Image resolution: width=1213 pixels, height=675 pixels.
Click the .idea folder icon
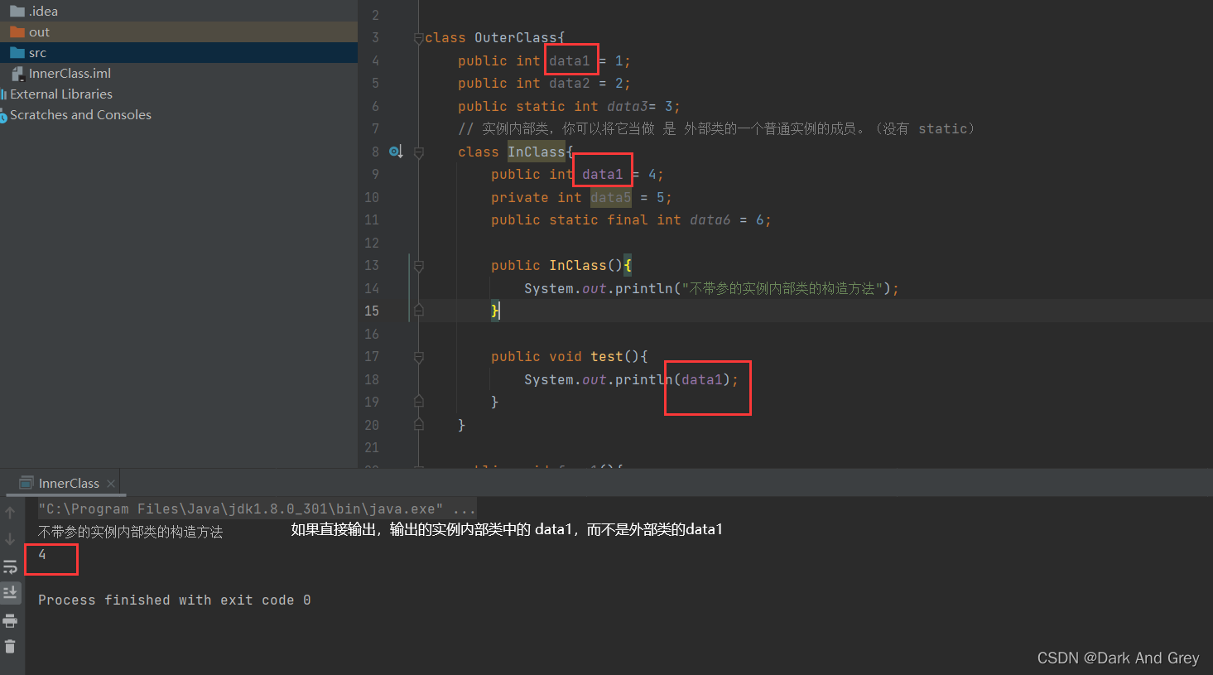[x=17, y=11]
